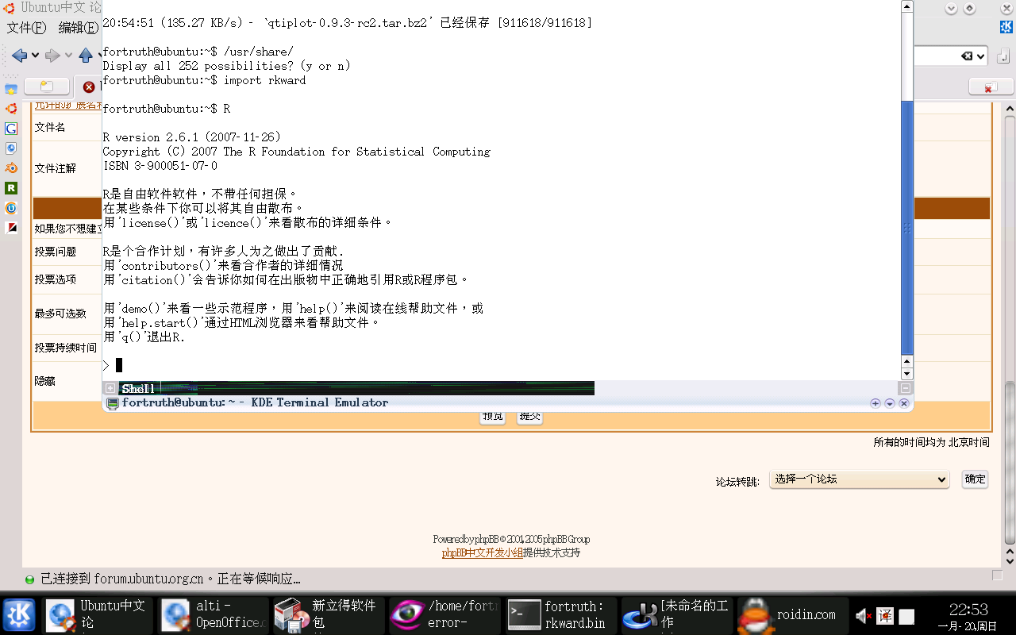Open the bookmarks star sidebar icon
The image size is (1016, 635).
(x=11, y=89)
